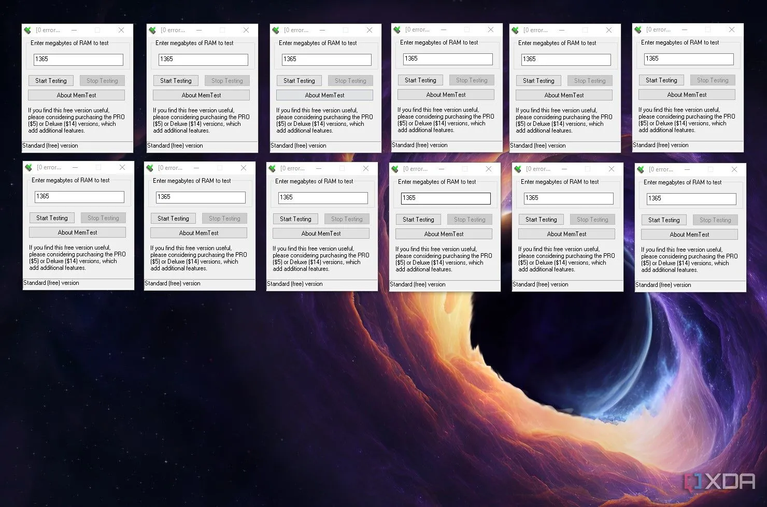Click grayed Stop Testing in bottom row's third window
This screenshot has height=507, width=767.
point(347,219)
